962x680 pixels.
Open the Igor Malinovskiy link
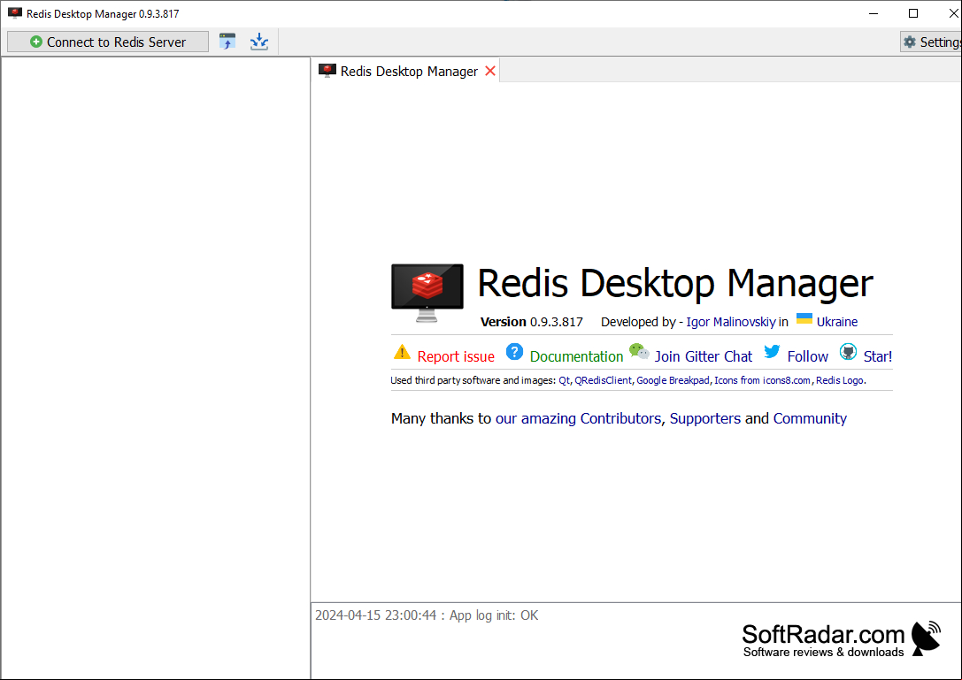pos(731,322)
